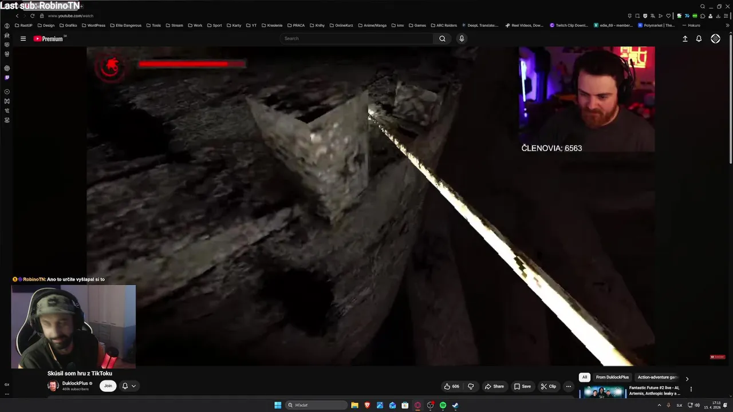Screen dimensions: 733x412
Task: Open more actions three-dot menu
Action: (x=568, y=386)
